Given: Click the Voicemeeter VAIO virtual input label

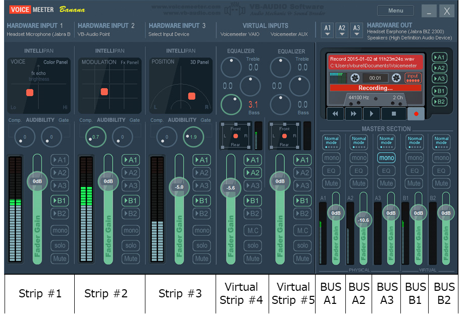Looking at the screenshot, I should tap(240, 34).
